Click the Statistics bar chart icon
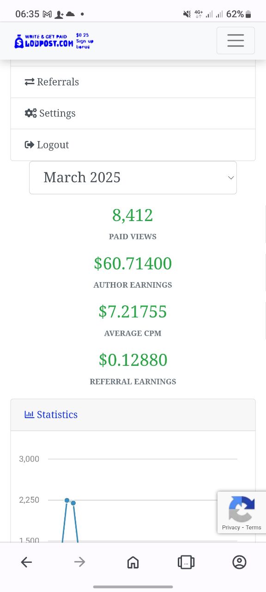The height and width of the screenshot is (592, 266). 29,414
